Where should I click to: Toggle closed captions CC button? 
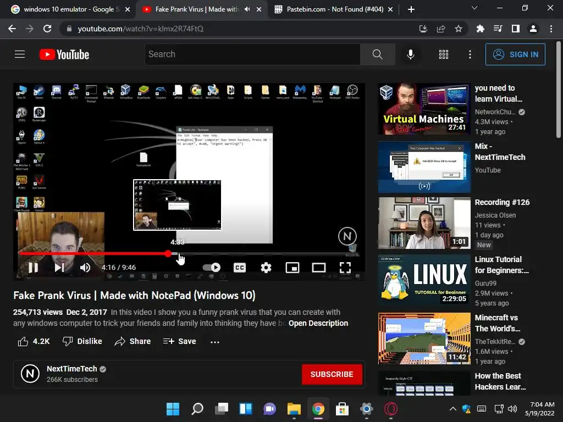pyautogui.click(x=240, y=268)
